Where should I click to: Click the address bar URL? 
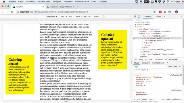54,12
